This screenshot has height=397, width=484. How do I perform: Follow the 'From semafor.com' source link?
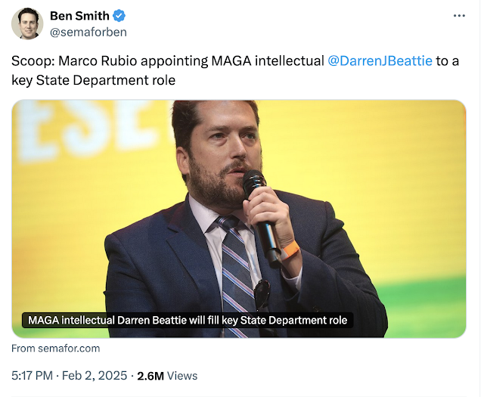(56, 349)
